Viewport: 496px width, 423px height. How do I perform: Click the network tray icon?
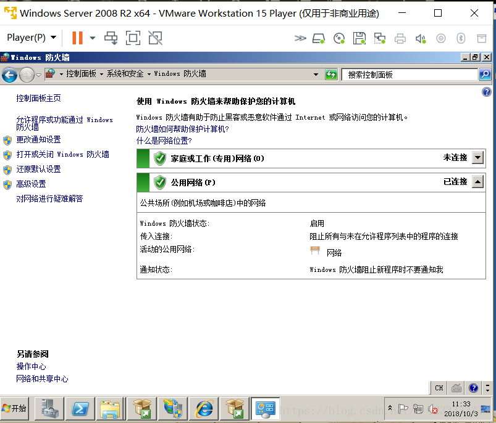(x=418, y=409)
